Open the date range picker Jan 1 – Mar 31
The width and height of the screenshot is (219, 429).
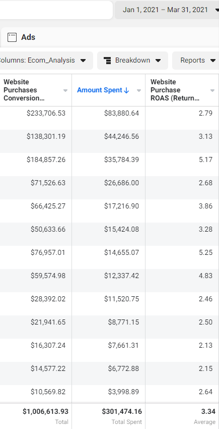coord(167,10)
